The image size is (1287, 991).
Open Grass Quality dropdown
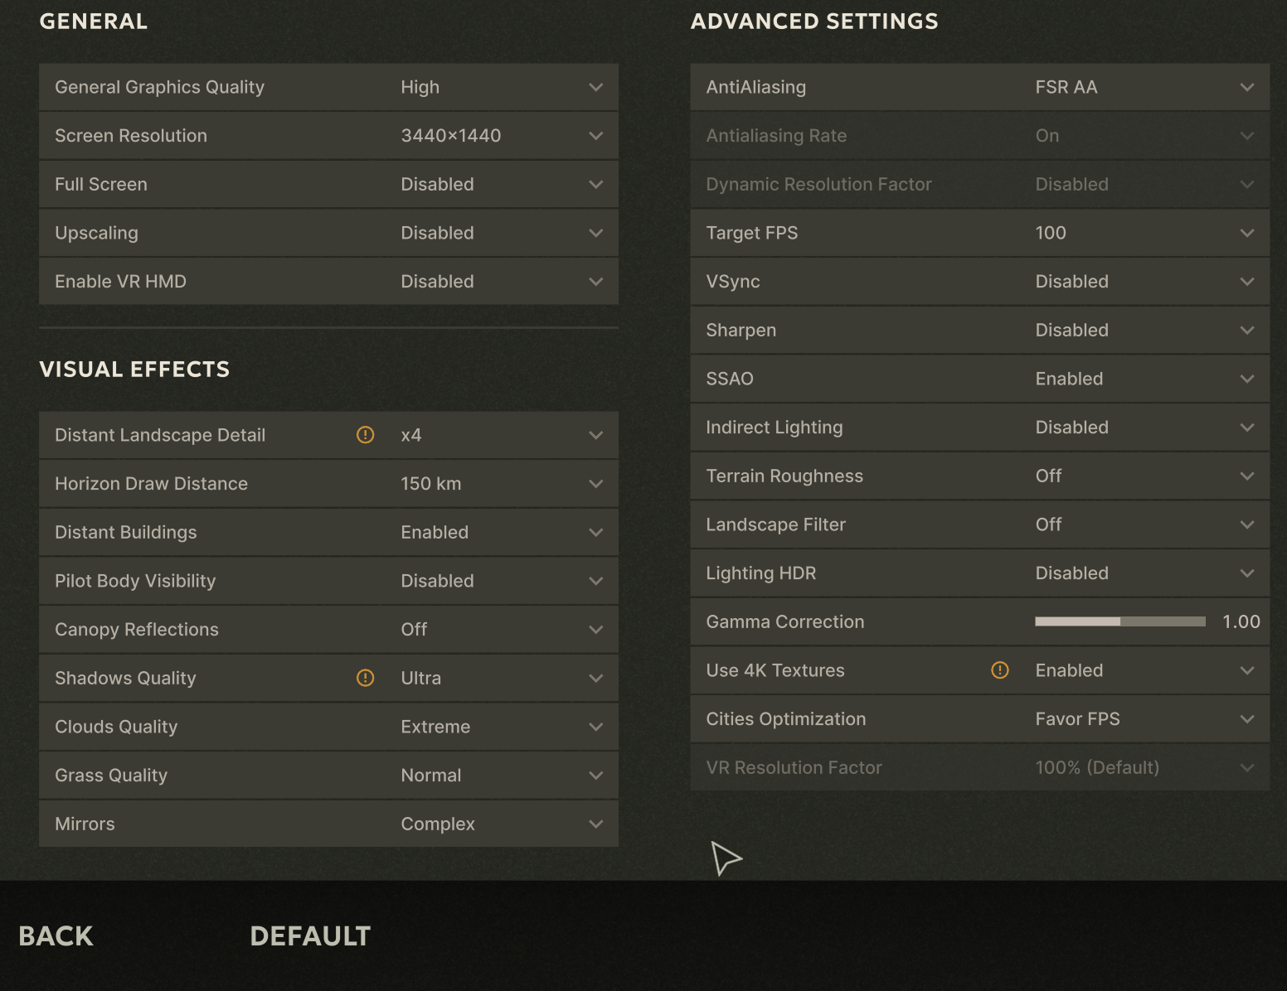tap(328, 776)
